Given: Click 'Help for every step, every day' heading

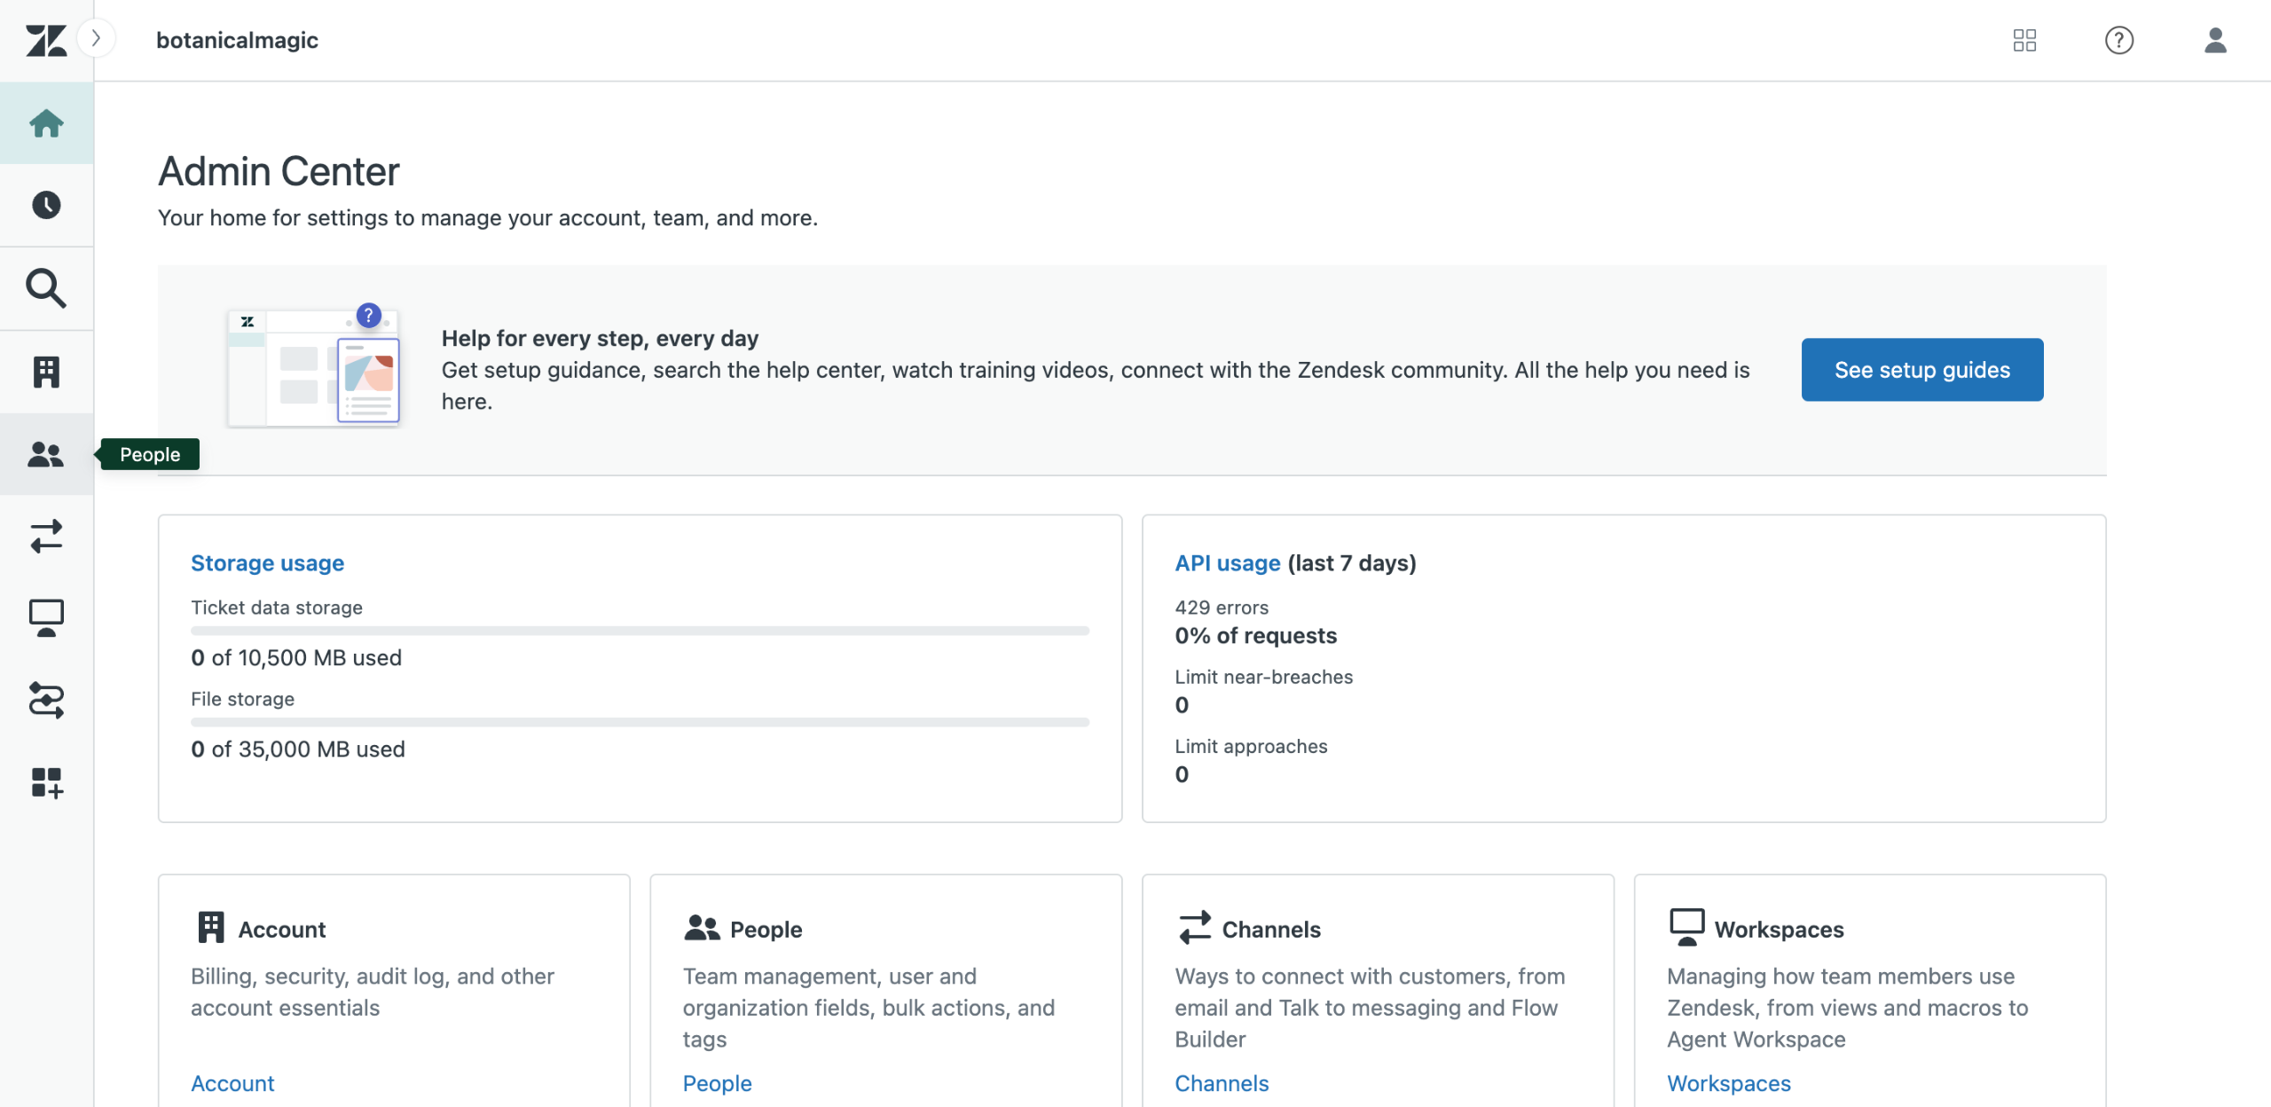Looking at the screenshot, I should coord(600,338).
